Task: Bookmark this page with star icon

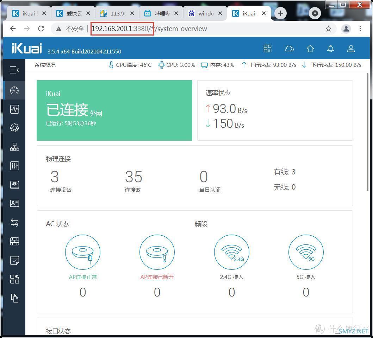Action: pos(329,29)
